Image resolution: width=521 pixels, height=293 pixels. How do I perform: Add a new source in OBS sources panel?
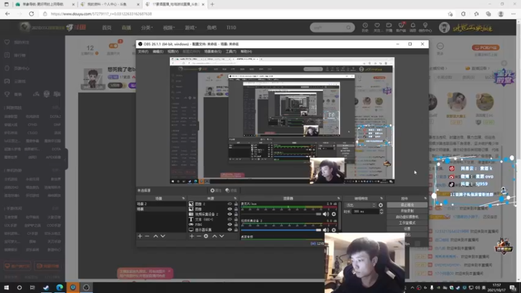[x=191, y=236]
